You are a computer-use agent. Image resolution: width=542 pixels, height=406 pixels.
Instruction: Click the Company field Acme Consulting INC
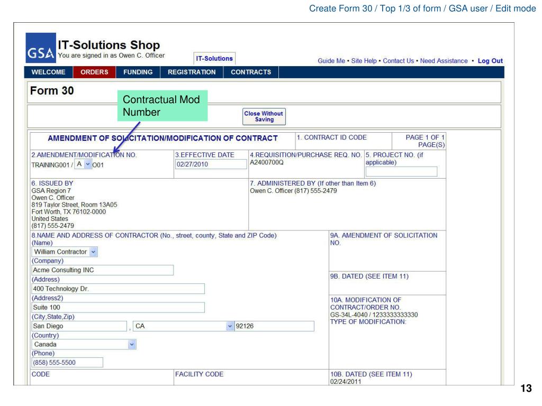(x=102, y=270)
